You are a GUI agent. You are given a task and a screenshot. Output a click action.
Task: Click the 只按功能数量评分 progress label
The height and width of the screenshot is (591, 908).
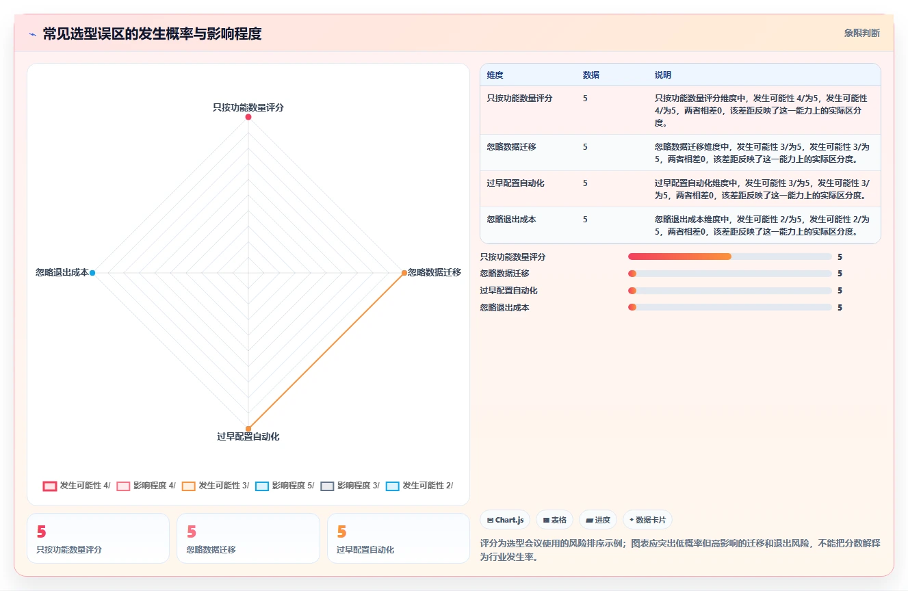click(x=513, y=257)
